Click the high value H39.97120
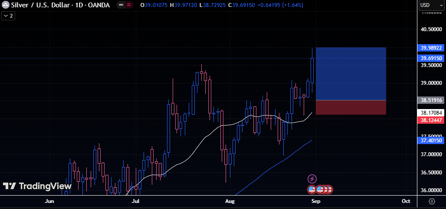Image resolution: width=446 pixels, height=209 pixels. pyautogui.click(x=183, y=5)
